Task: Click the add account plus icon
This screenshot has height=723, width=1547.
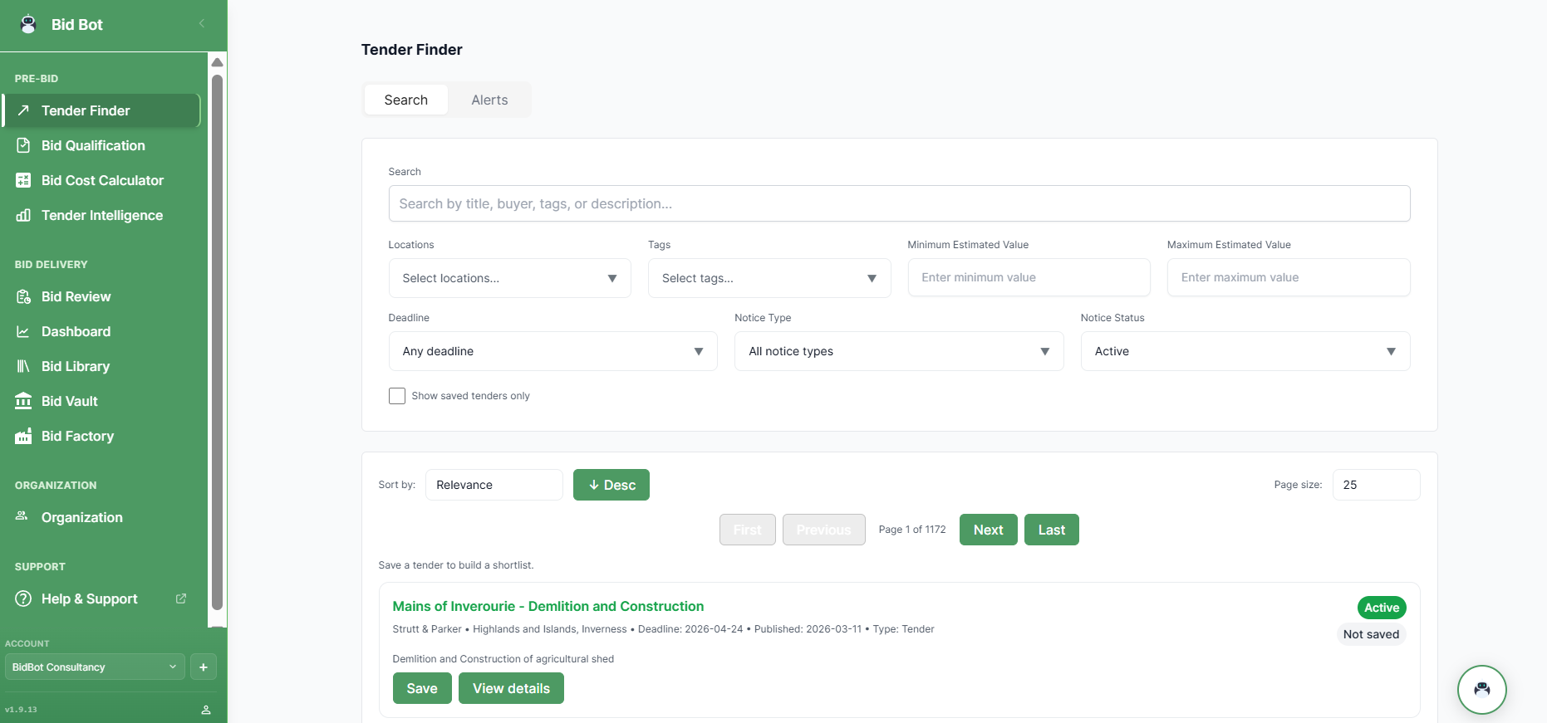Action: click(x=204, y=667)
